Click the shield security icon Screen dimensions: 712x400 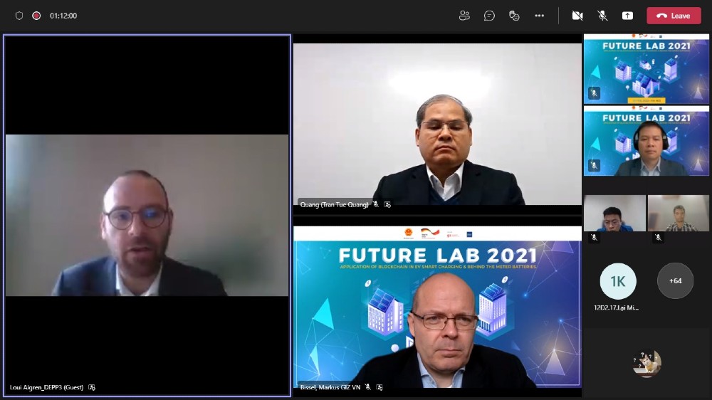click(19, 16)
